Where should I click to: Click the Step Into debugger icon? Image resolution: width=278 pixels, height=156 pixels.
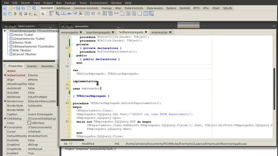(31, 13)
